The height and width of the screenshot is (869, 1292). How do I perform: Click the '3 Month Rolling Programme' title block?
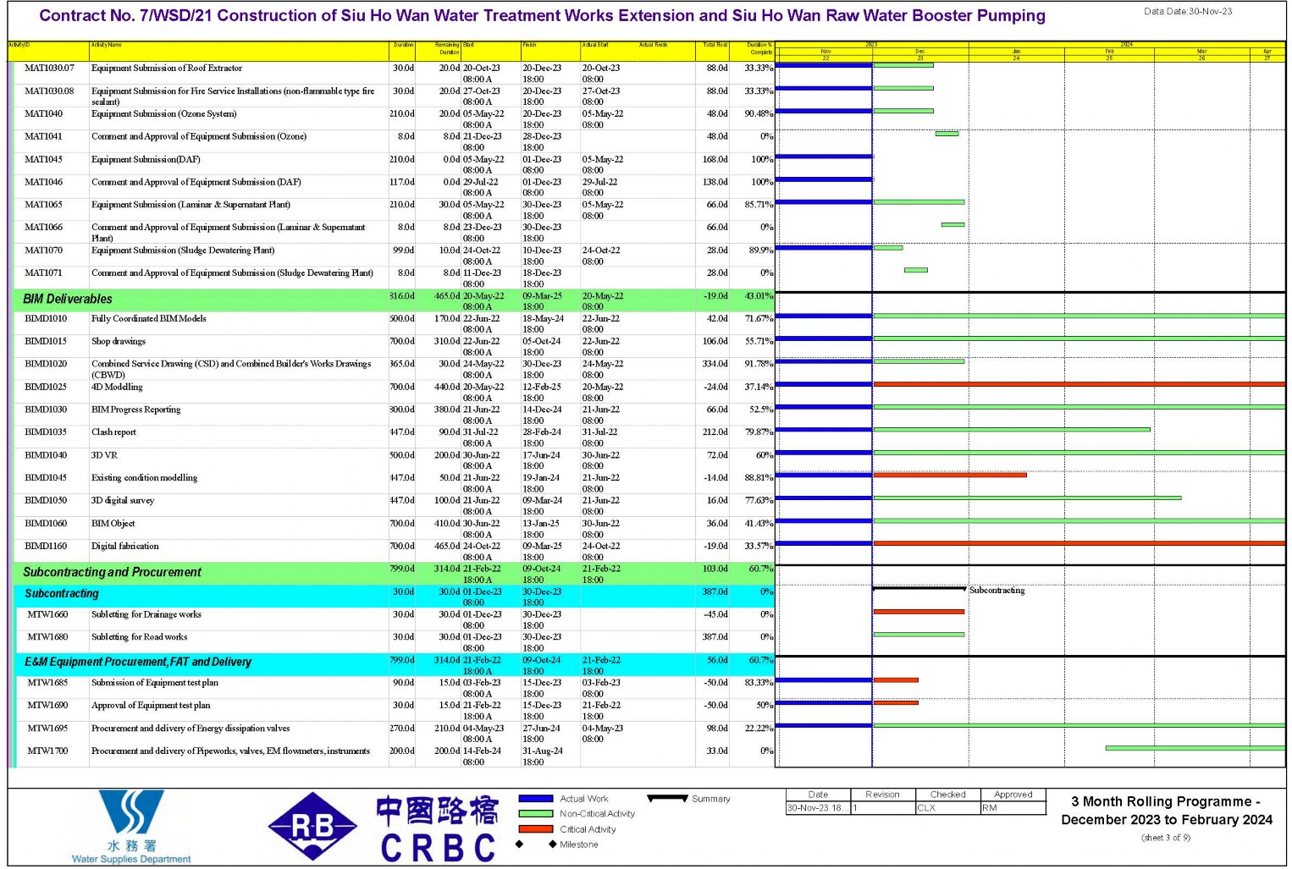pos(1166,811)
